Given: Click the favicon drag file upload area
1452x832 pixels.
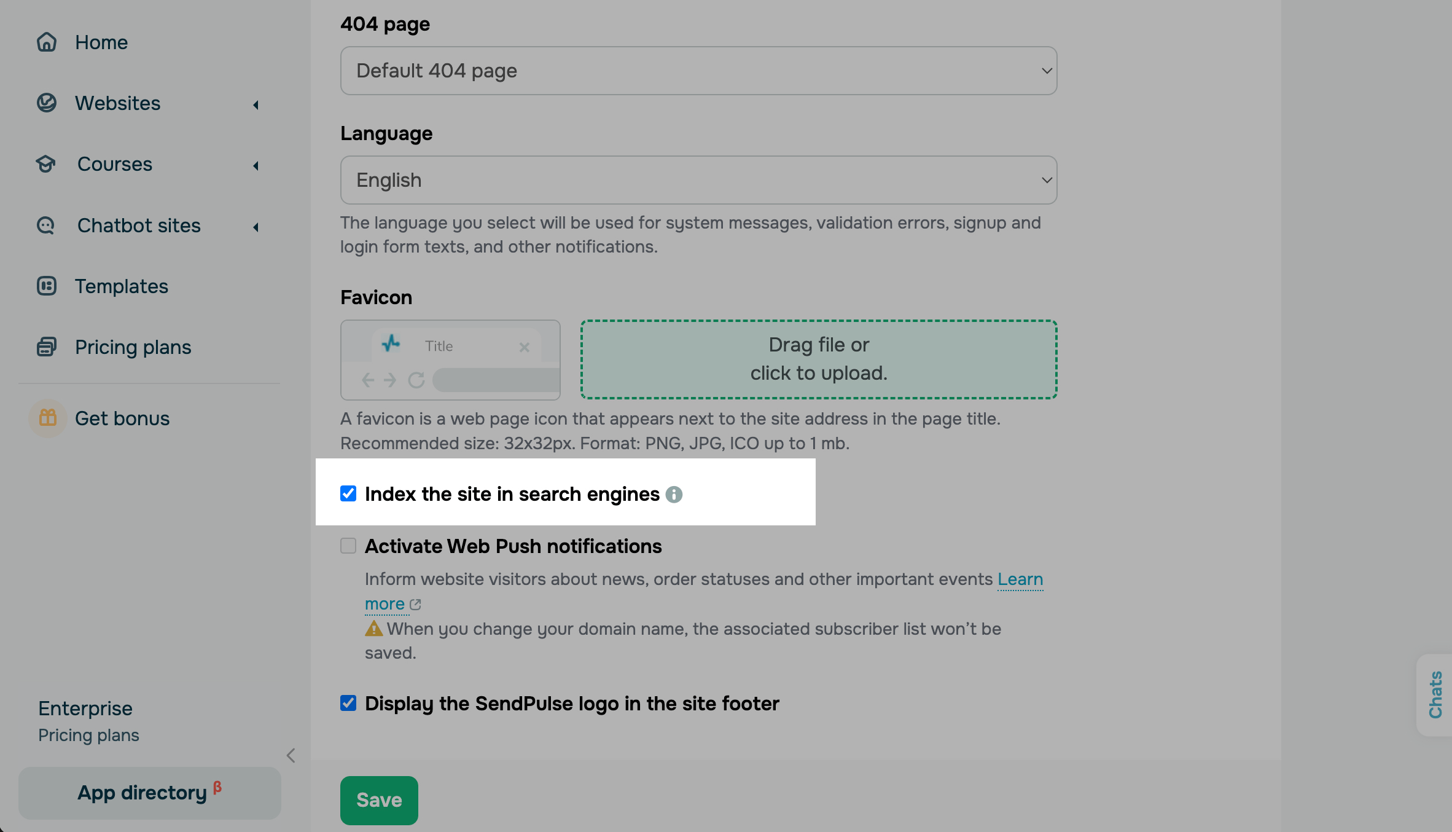Looking at the screenshot, I should pos(819,359).
